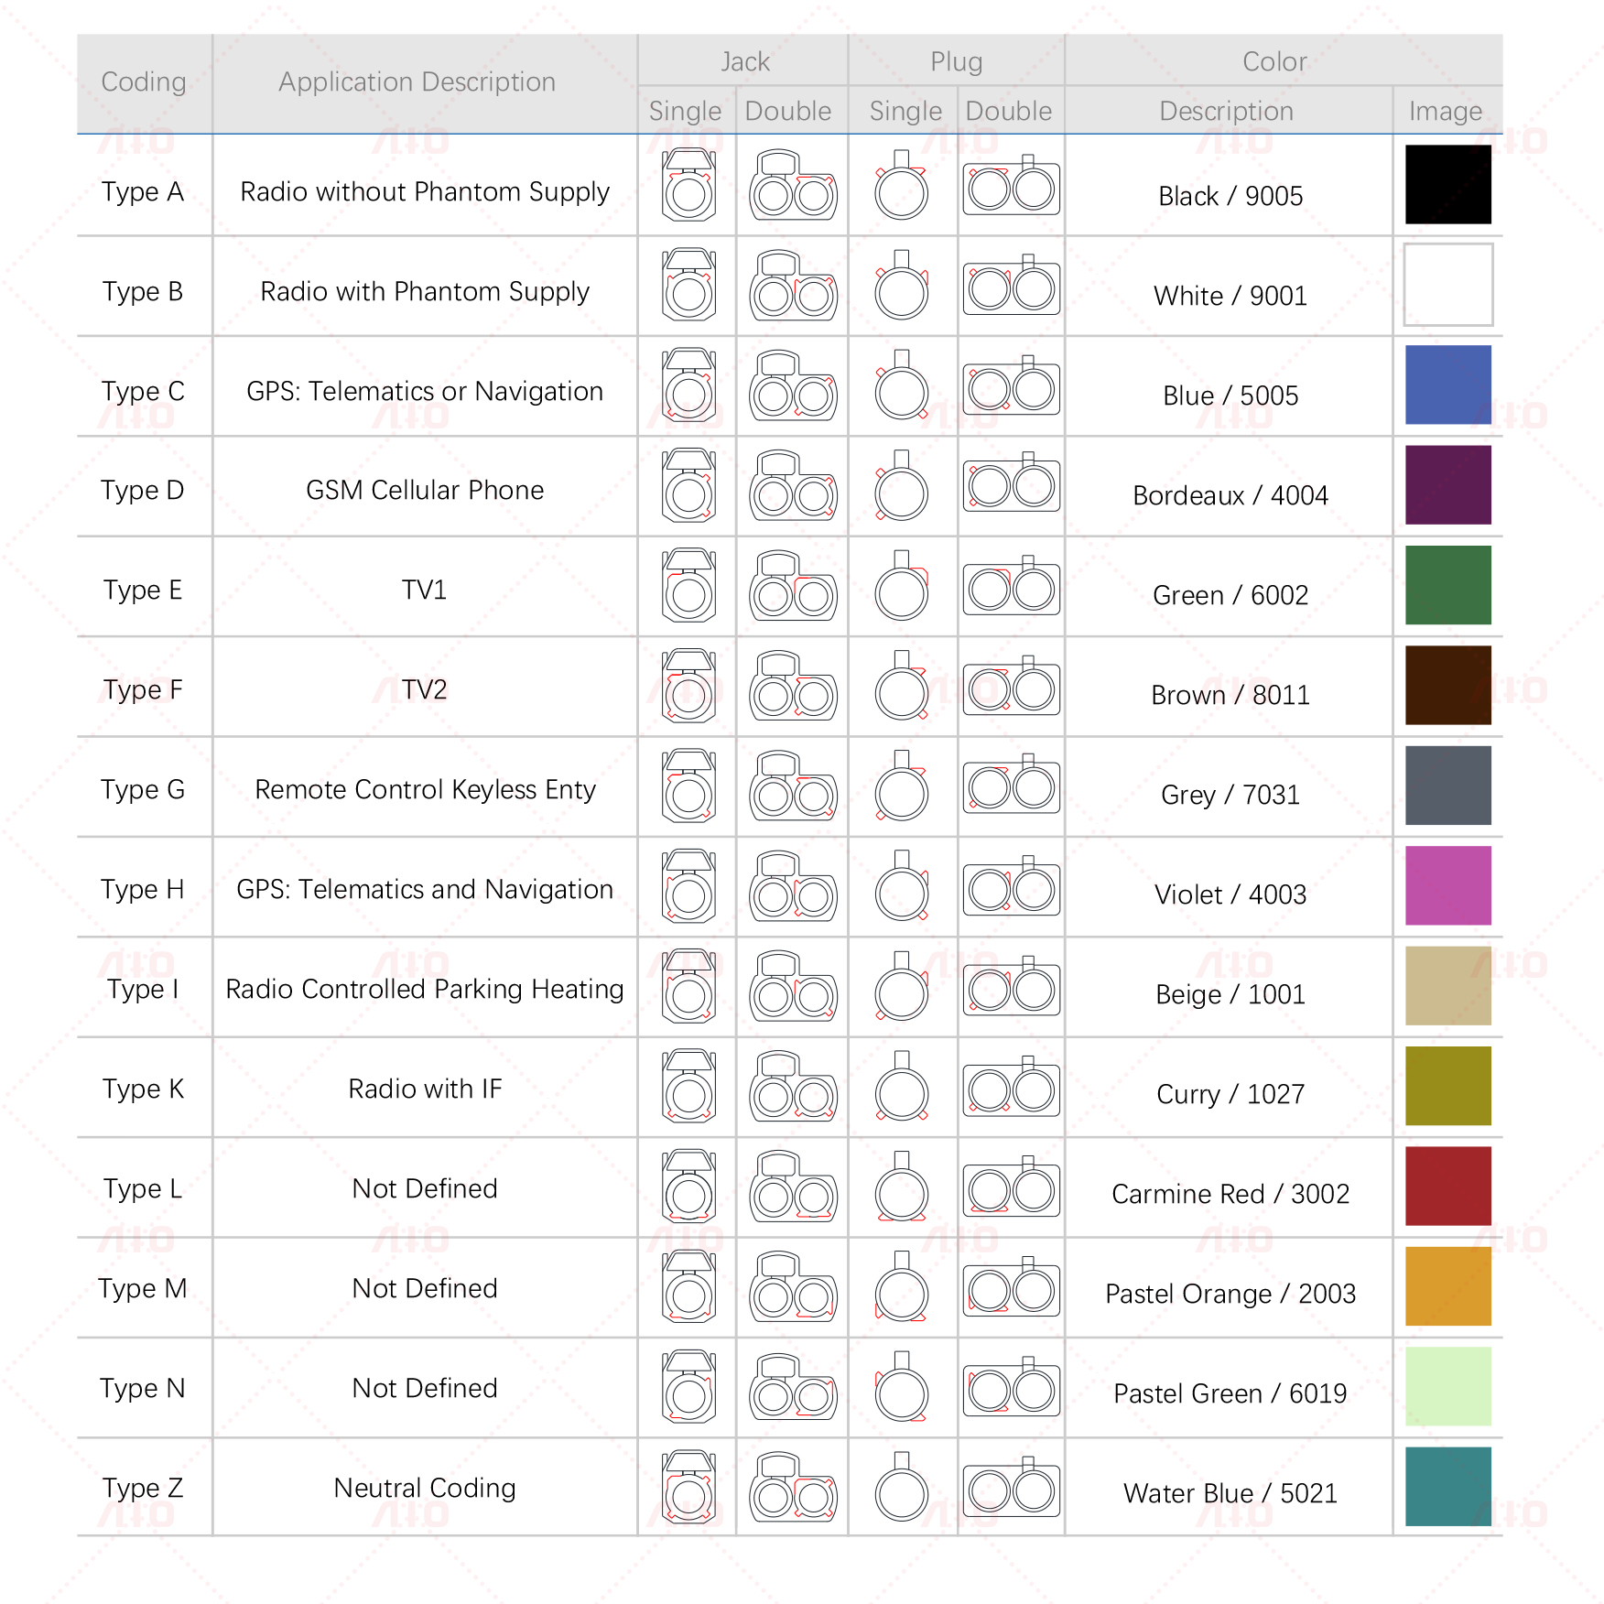
Task: Click the Type A single jack icon
Action: coord(688,186)
